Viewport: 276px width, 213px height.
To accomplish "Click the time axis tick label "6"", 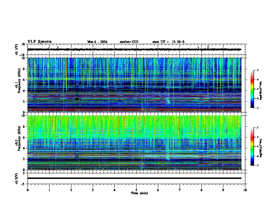I will pos(158,190).
